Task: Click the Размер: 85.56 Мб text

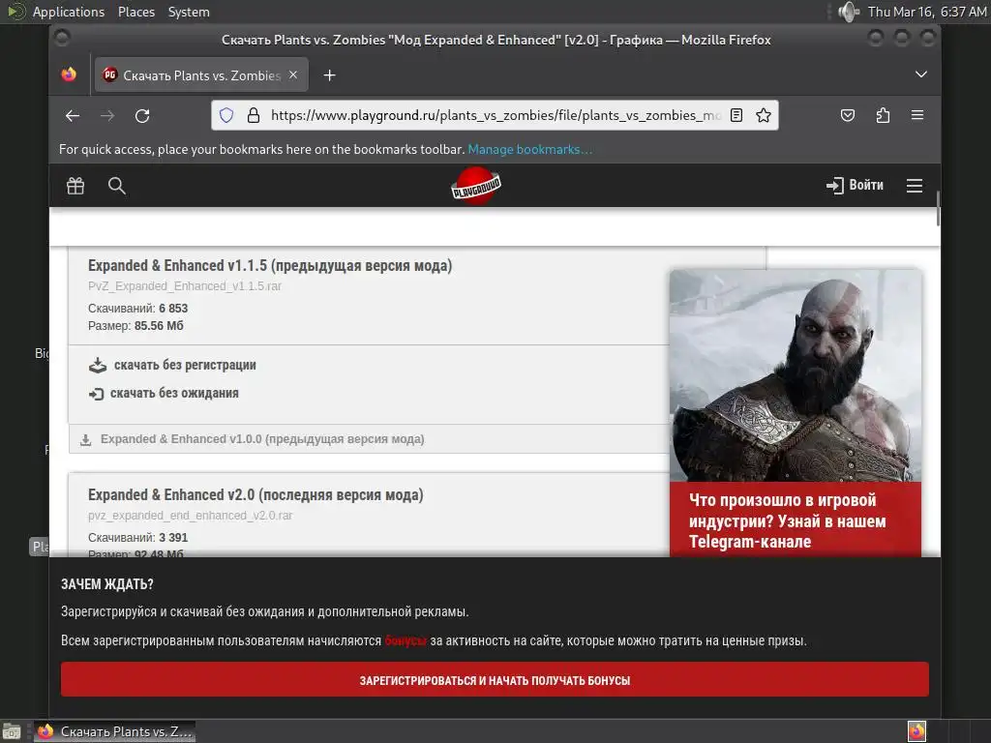Action: (135, 326)
